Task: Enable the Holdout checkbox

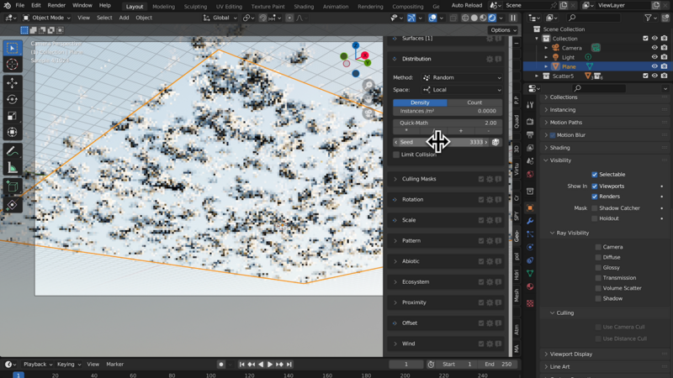Action: 595,218
